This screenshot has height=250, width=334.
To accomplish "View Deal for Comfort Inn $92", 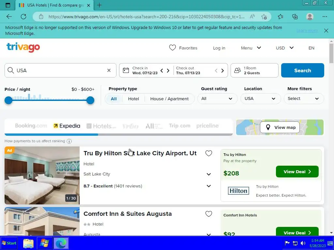I will click(x=297, y=231).
